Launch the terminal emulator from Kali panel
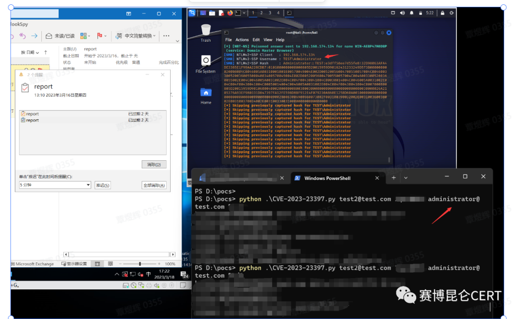Image resolution: width=519 pixels, height=319 pixels. [238, 13]
